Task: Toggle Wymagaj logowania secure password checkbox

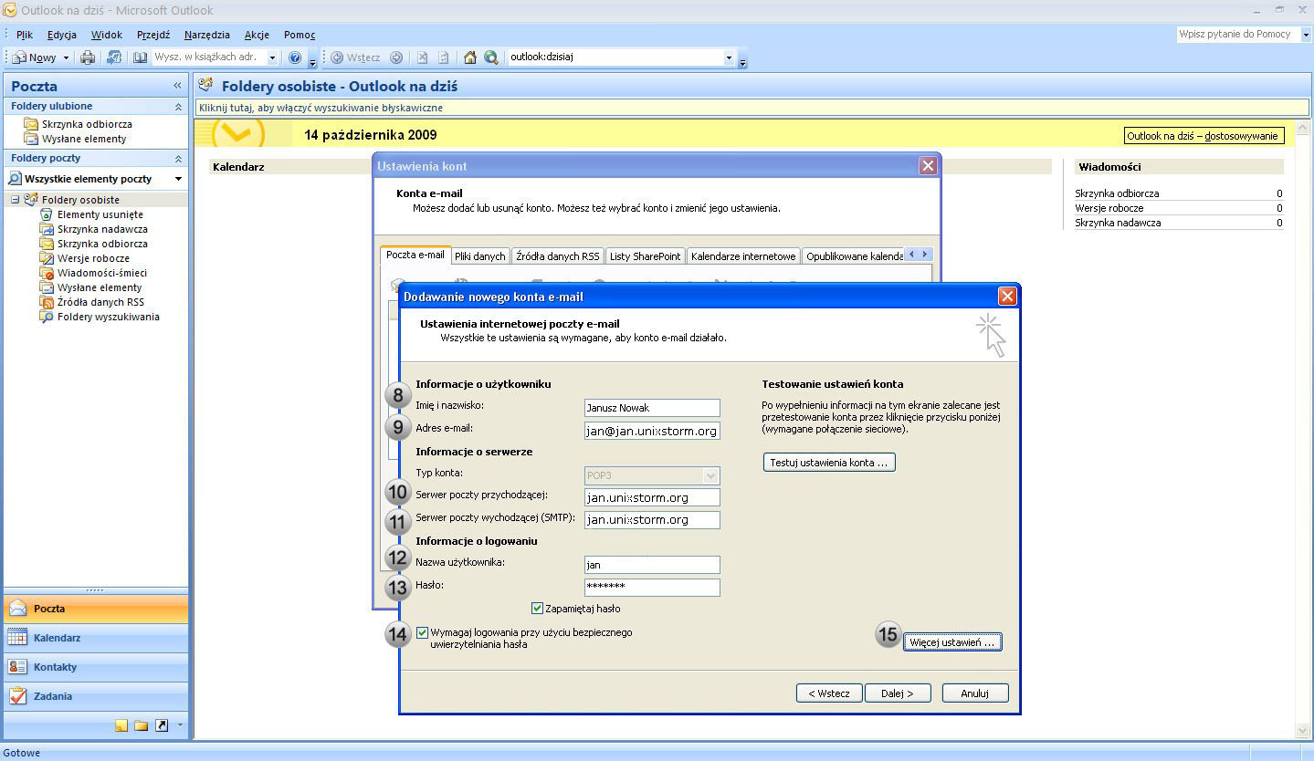Action: pyautogui.click(x=422, y=632)
